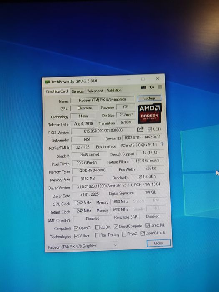Click the GPU-Z screenshot camera icon
The image size is (219, 292).
coord(143,87)
